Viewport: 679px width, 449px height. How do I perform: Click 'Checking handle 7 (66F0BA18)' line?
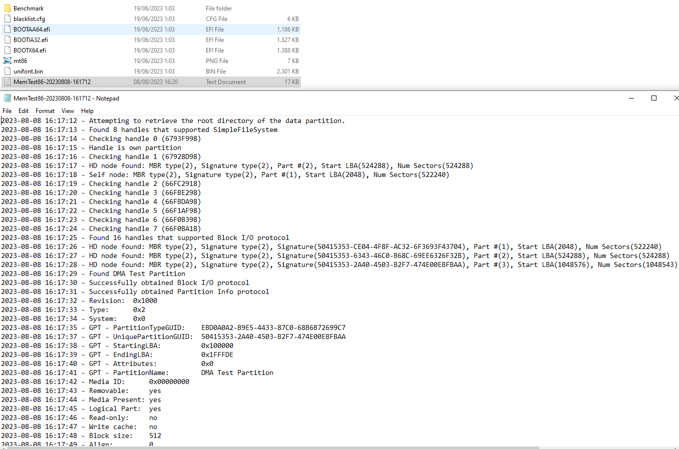tap(101, 228)
